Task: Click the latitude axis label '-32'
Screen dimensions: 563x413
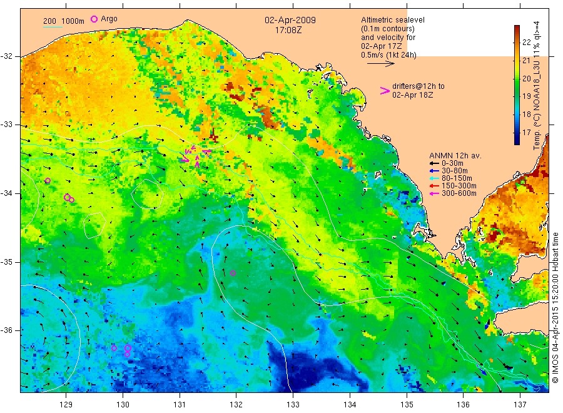Action: coord(6,57)
